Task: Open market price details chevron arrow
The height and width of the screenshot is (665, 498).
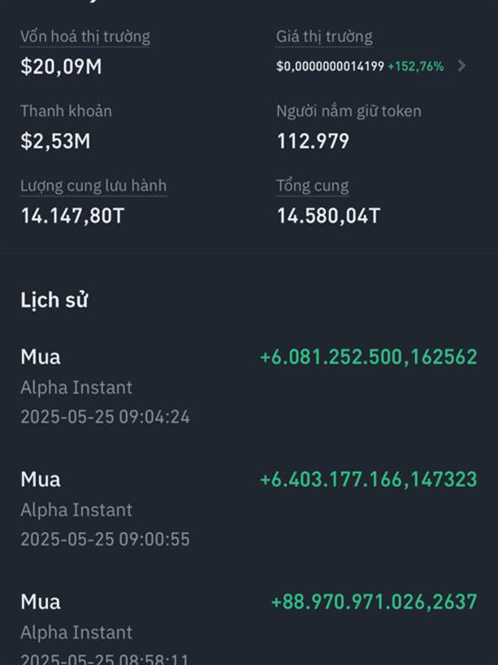Action: 461,66
